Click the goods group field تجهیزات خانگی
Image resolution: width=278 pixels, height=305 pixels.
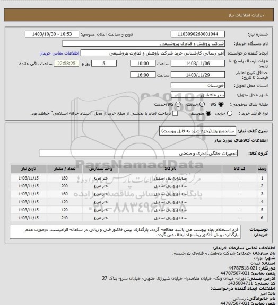tap(138, 153)
